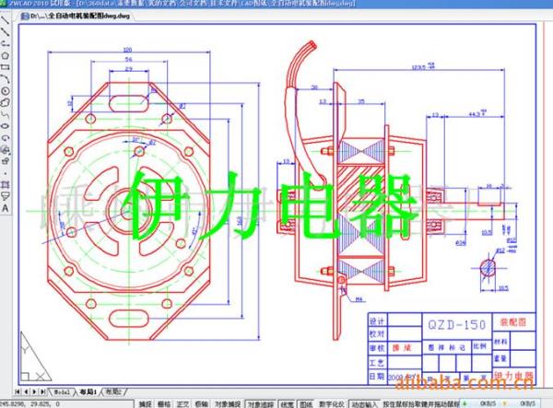The image size is (553, 408).
Task: Click the 工艺 cell in title block
Action: tap(377, 363)
